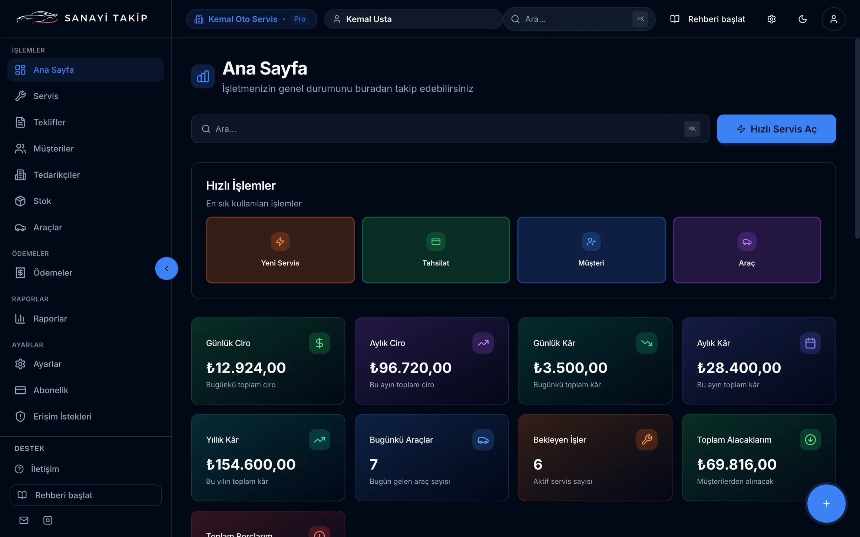Open Müşteri quick action card

tap(591, 250)
